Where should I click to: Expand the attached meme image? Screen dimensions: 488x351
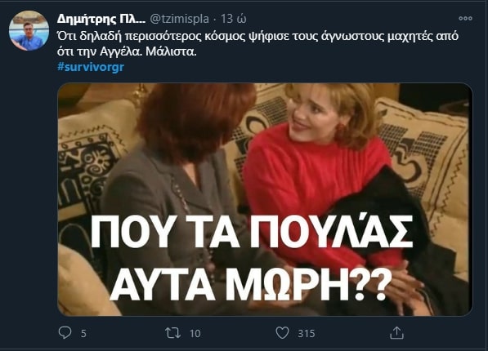265,199
